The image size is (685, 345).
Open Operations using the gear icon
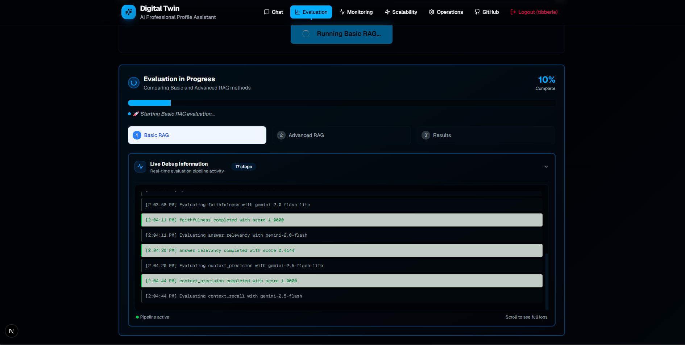(431, 12)
